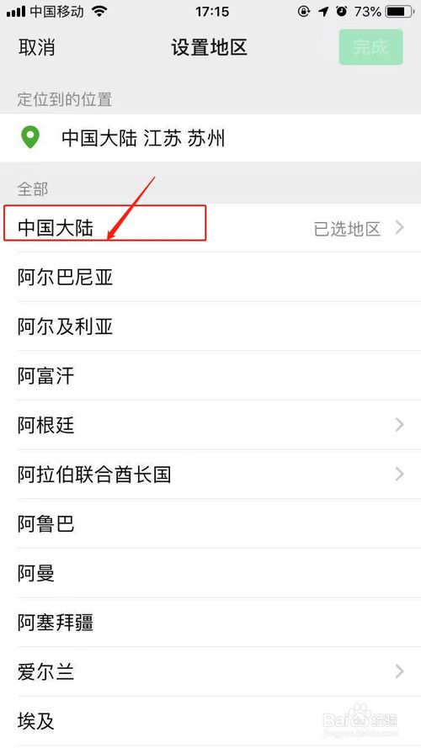
Task: Choose 阿鲁巴 as region
Action: [210, 524]
